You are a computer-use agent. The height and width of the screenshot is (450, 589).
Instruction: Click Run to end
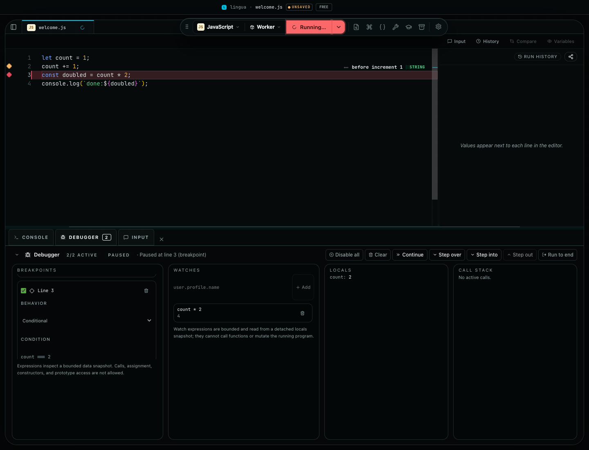[558, 255]
